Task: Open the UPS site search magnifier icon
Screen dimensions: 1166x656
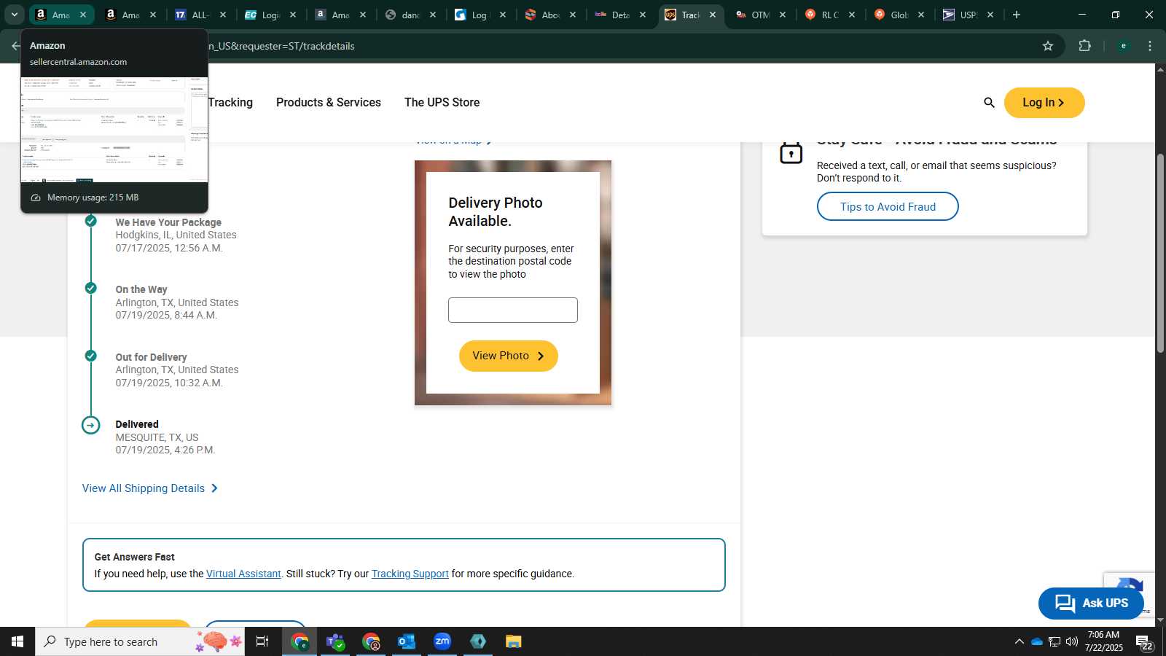Action: pyautogui.click(x=989, y=103)
